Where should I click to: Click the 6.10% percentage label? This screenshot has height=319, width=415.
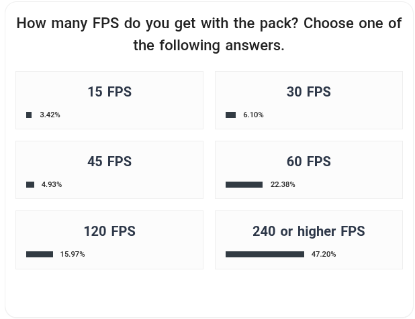tap(253, 115)
